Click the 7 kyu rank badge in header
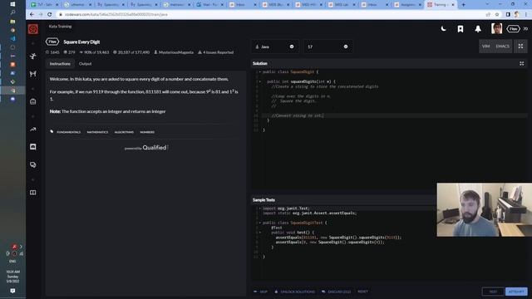532x299 pixels. pos(514,29)
